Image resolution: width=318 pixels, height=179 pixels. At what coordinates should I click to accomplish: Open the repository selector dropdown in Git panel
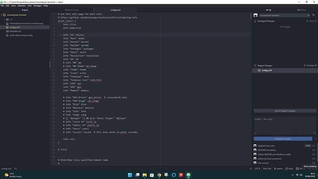coord(284,15)
